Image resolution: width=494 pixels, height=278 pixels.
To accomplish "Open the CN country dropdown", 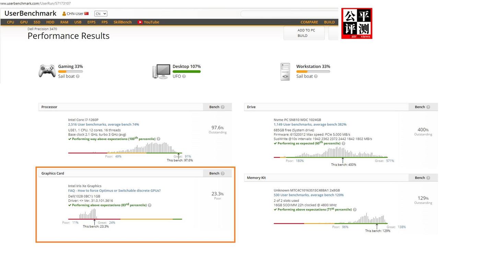I will click(101, 14).
